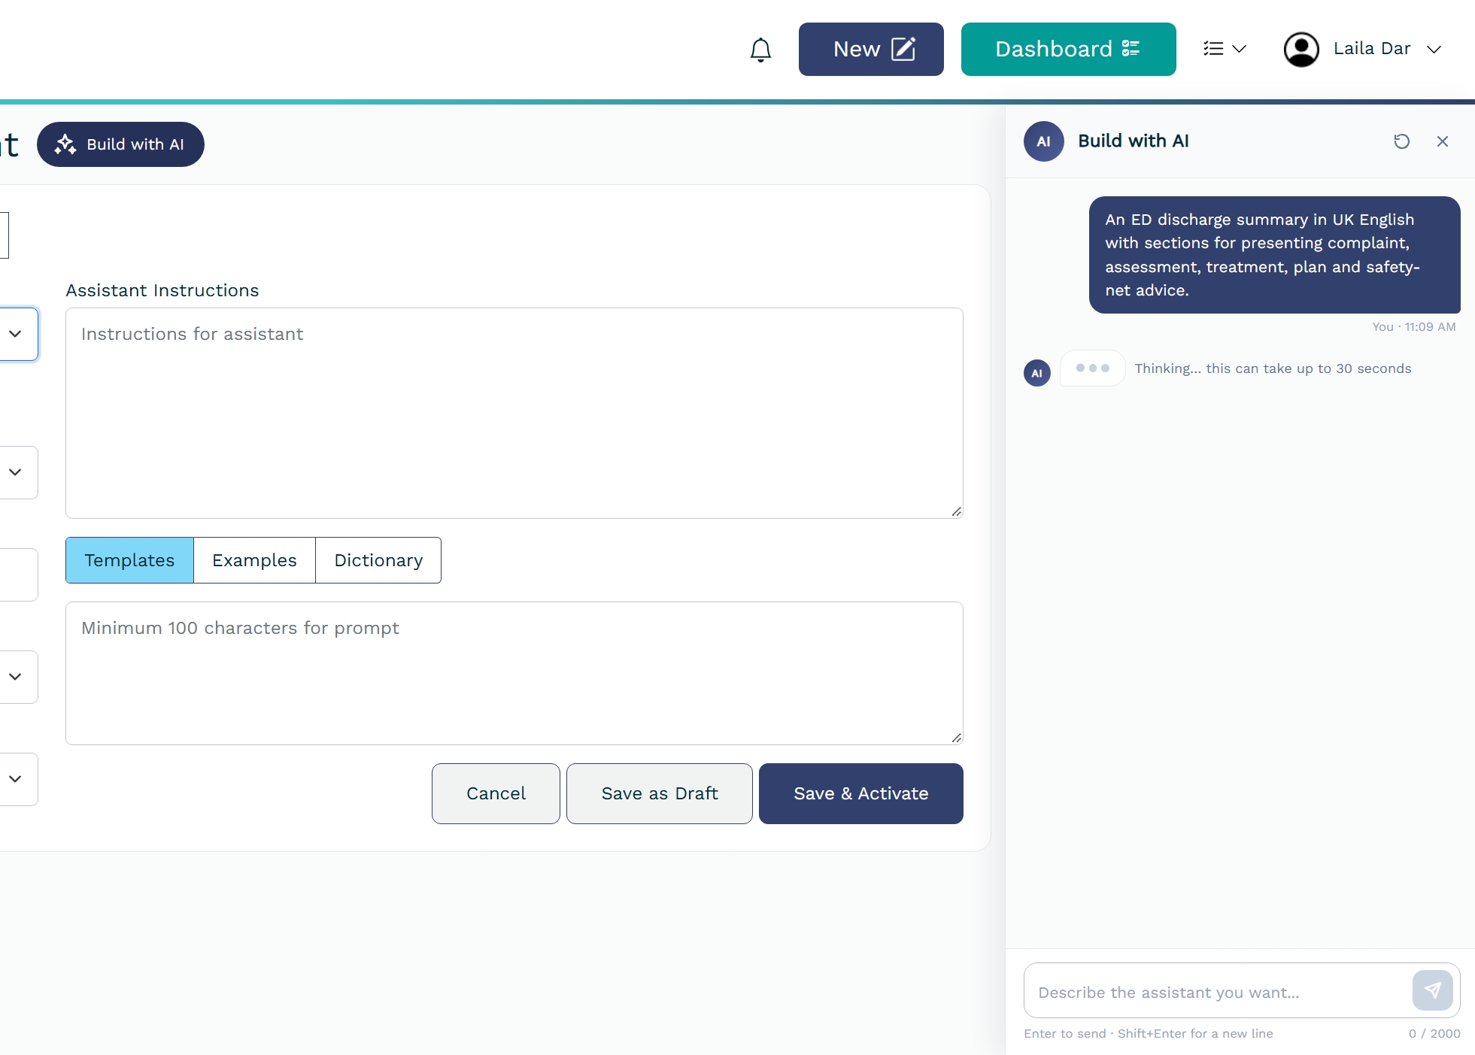This screenshot has width=1475, height=1055.
Task: Cancel the assistant form
Action: tap(496, 793)
